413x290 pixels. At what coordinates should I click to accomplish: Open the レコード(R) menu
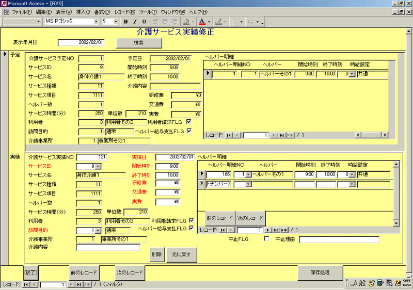tap(125, 12)
